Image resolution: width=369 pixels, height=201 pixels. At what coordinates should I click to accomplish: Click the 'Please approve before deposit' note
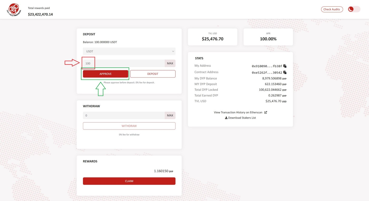tap(129, 82)
